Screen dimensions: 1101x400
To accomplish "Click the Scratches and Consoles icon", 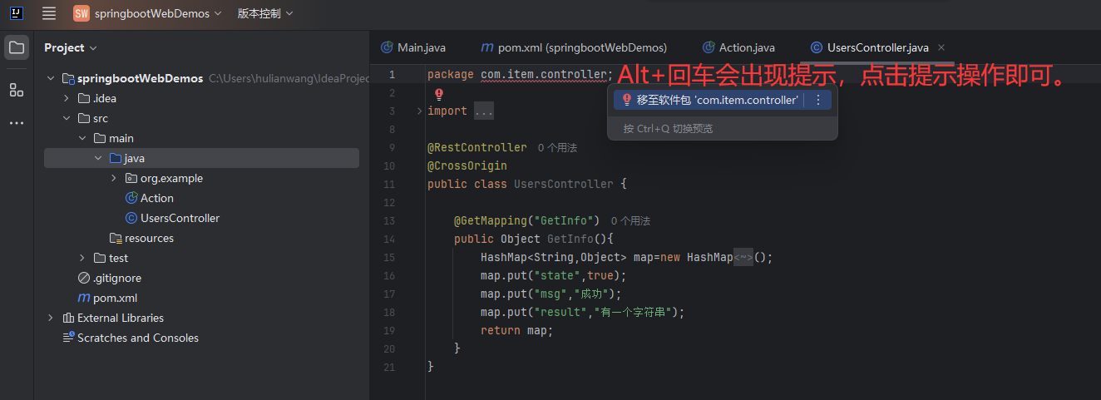I will [68, 338].
